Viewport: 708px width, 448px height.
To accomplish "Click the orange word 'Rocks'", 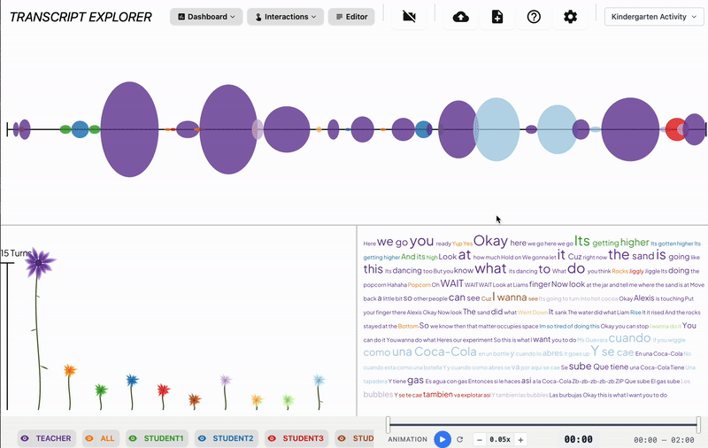I will coord(620,272).
